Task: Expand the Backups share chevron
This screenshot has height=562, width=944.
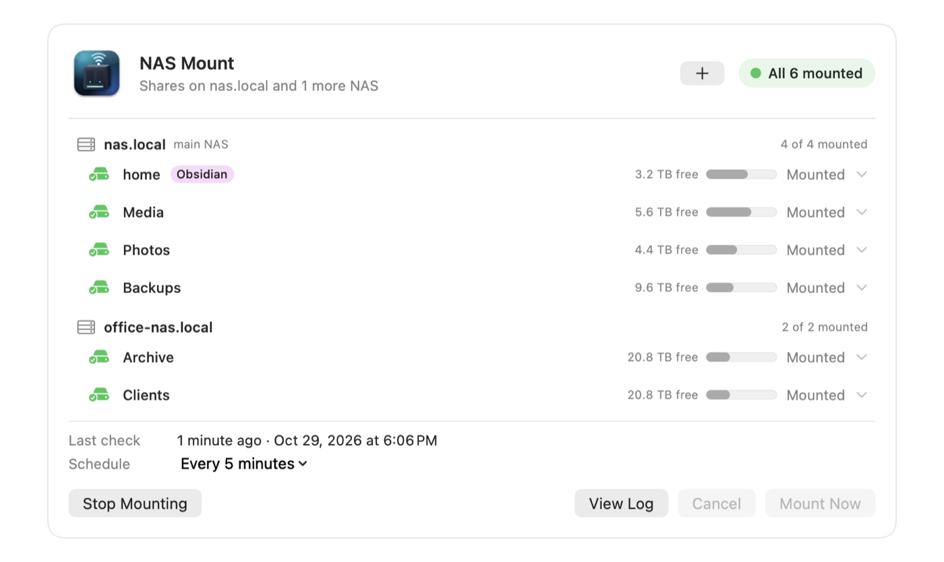Action: tap(861, 288)
